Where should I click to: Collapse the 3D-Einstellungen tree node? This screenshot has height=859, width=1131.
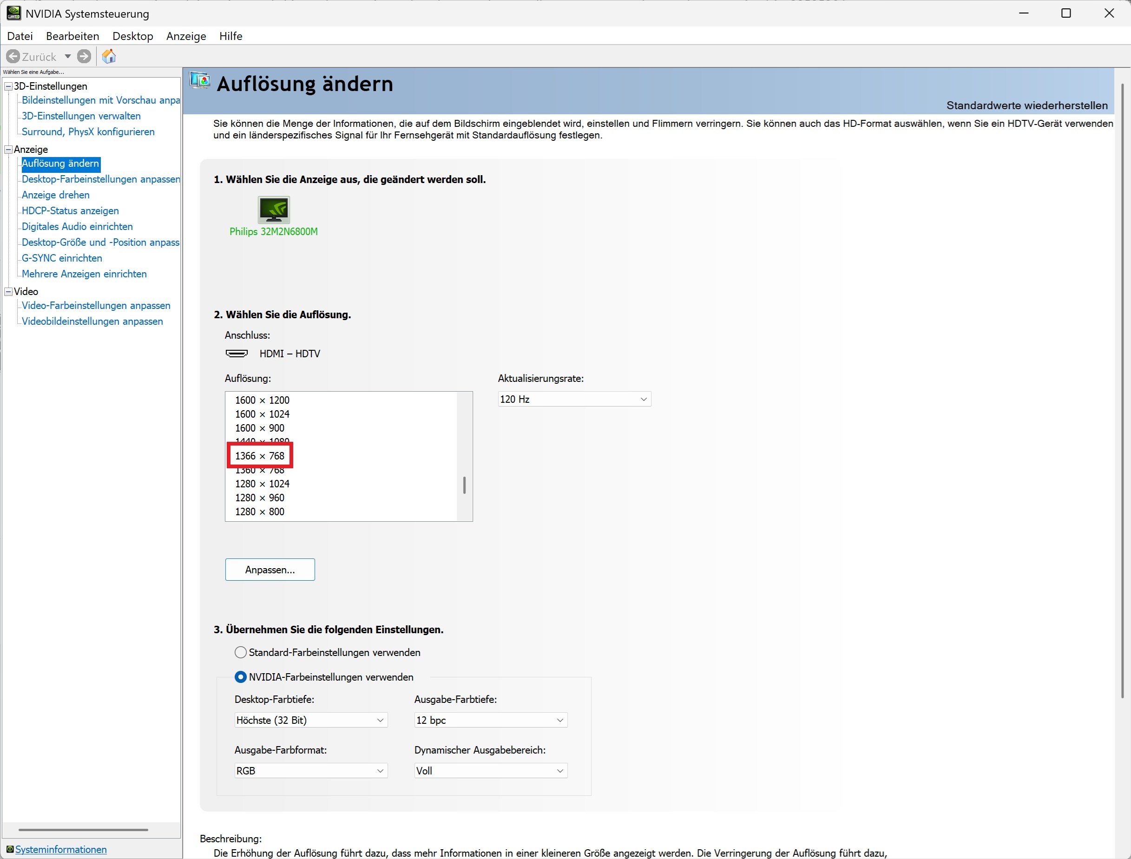click(x=8, y=86)
